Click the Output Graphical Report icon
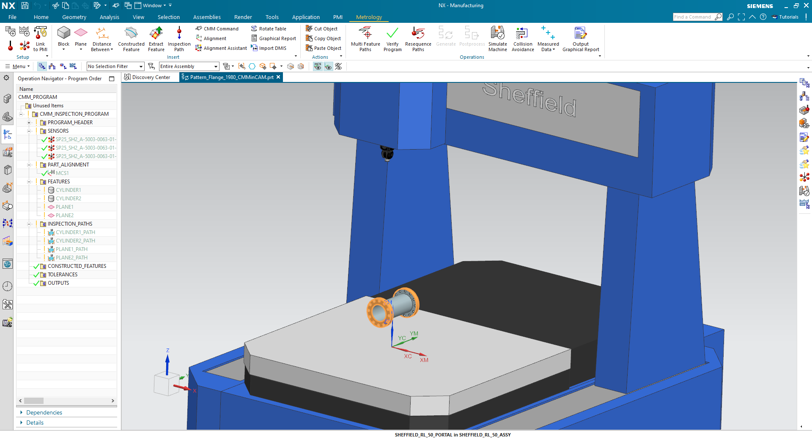812x439 pixels. (x=580, y=38)
